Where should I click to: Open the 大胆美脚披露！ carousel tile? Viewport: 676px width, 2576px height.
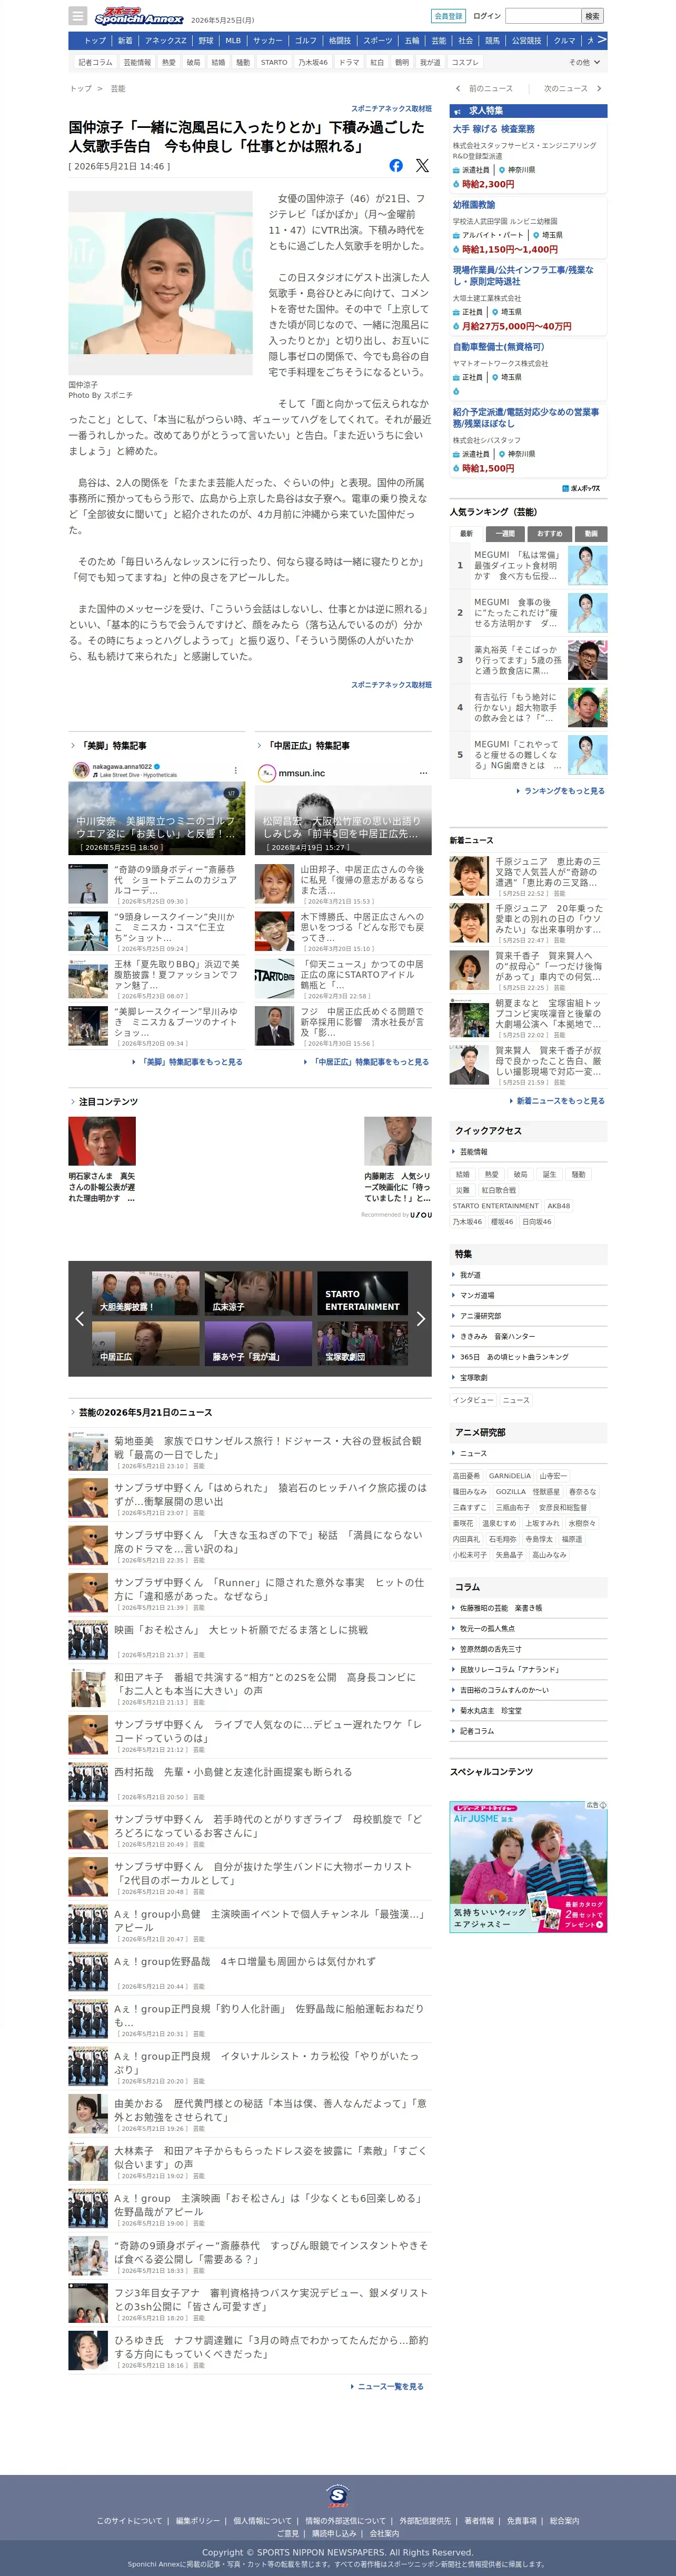(x=145, y=1293)
